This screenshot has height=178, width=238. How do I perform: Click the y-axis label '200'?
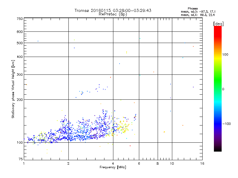tap(20, 100)
